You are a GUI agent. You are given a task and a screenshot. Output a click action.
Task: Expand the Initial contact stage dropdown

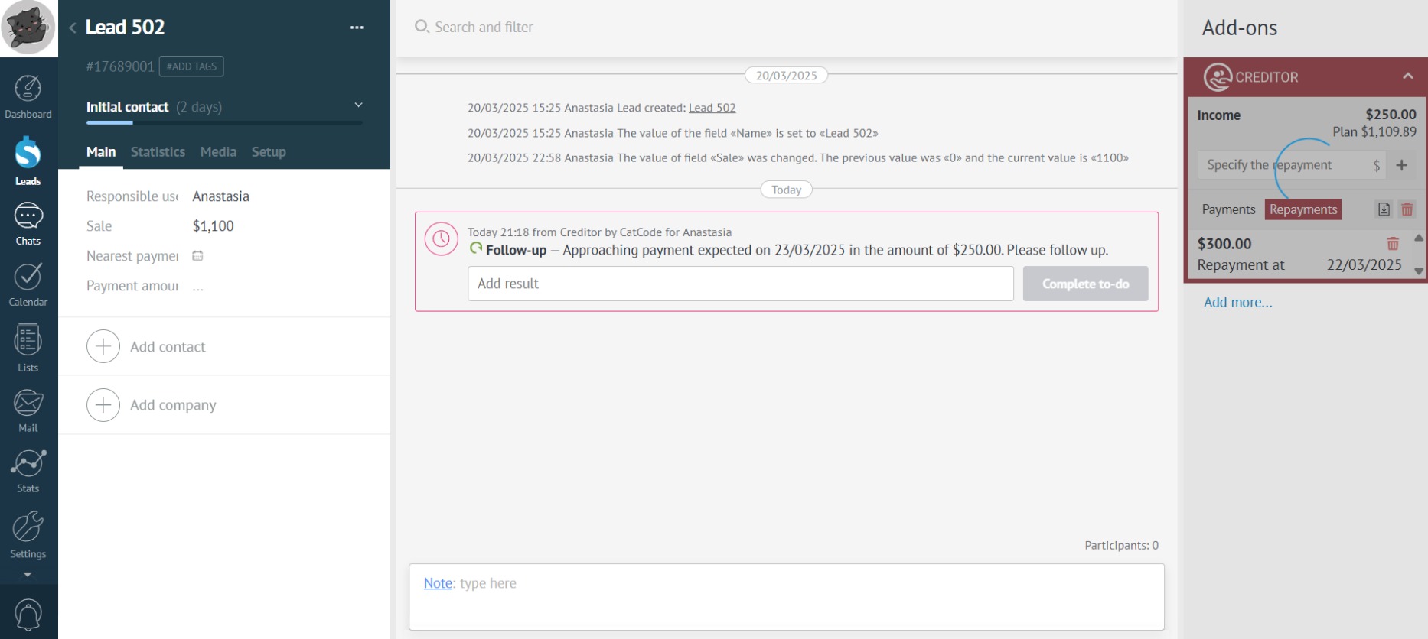pyautogui.click(x=358, y=105)
